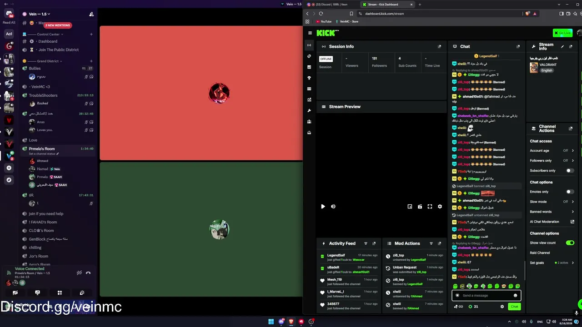Expand the Banned words setting
Viewport: 582px width, 327px height.
[x=572, y=212]
